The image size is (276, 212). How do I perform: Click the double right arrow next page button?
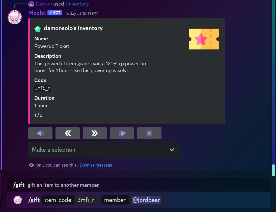[x=95, y=133]
